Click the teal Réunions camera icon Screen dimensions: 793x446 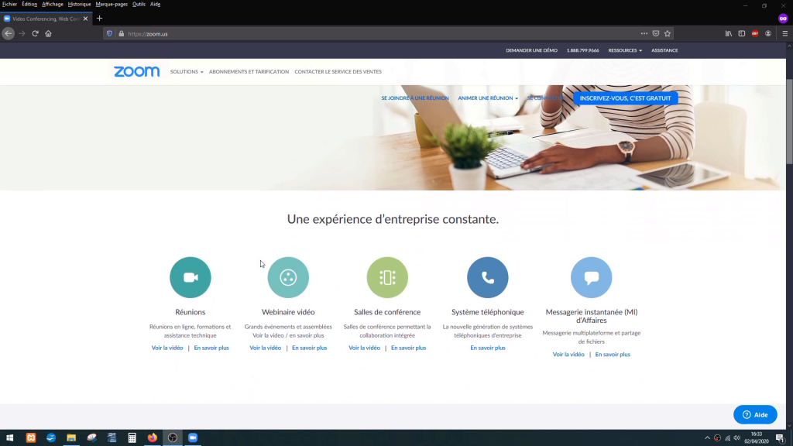point(191,277)
